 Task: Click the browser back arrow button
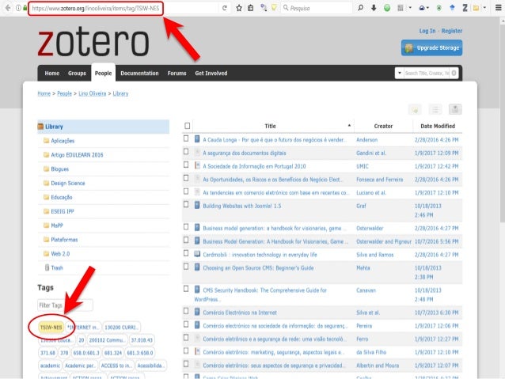(8, 8)
